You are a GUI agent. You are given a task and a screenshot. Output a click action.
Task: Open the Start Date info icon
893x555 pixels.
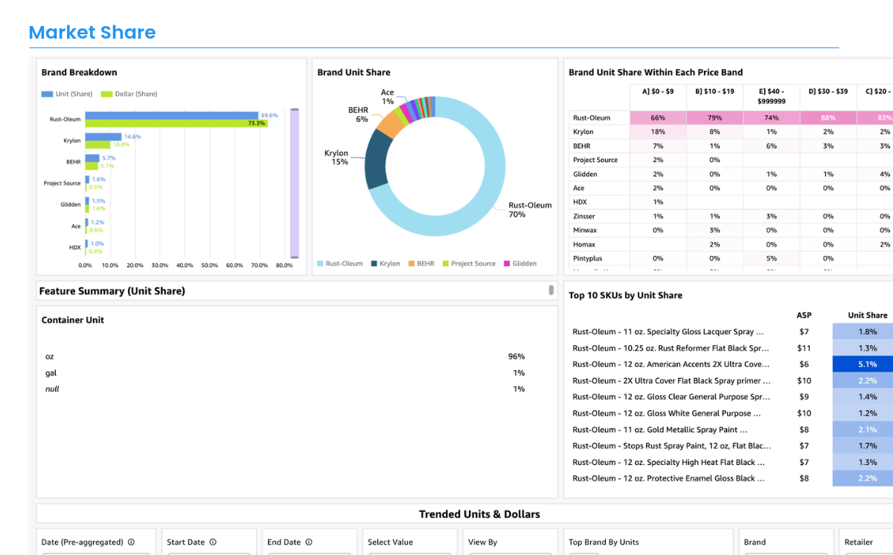(x=213, y=542)
